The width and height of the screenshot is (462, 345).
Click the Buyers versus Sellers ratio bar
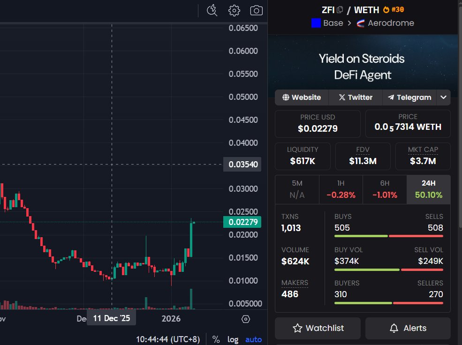389,303
